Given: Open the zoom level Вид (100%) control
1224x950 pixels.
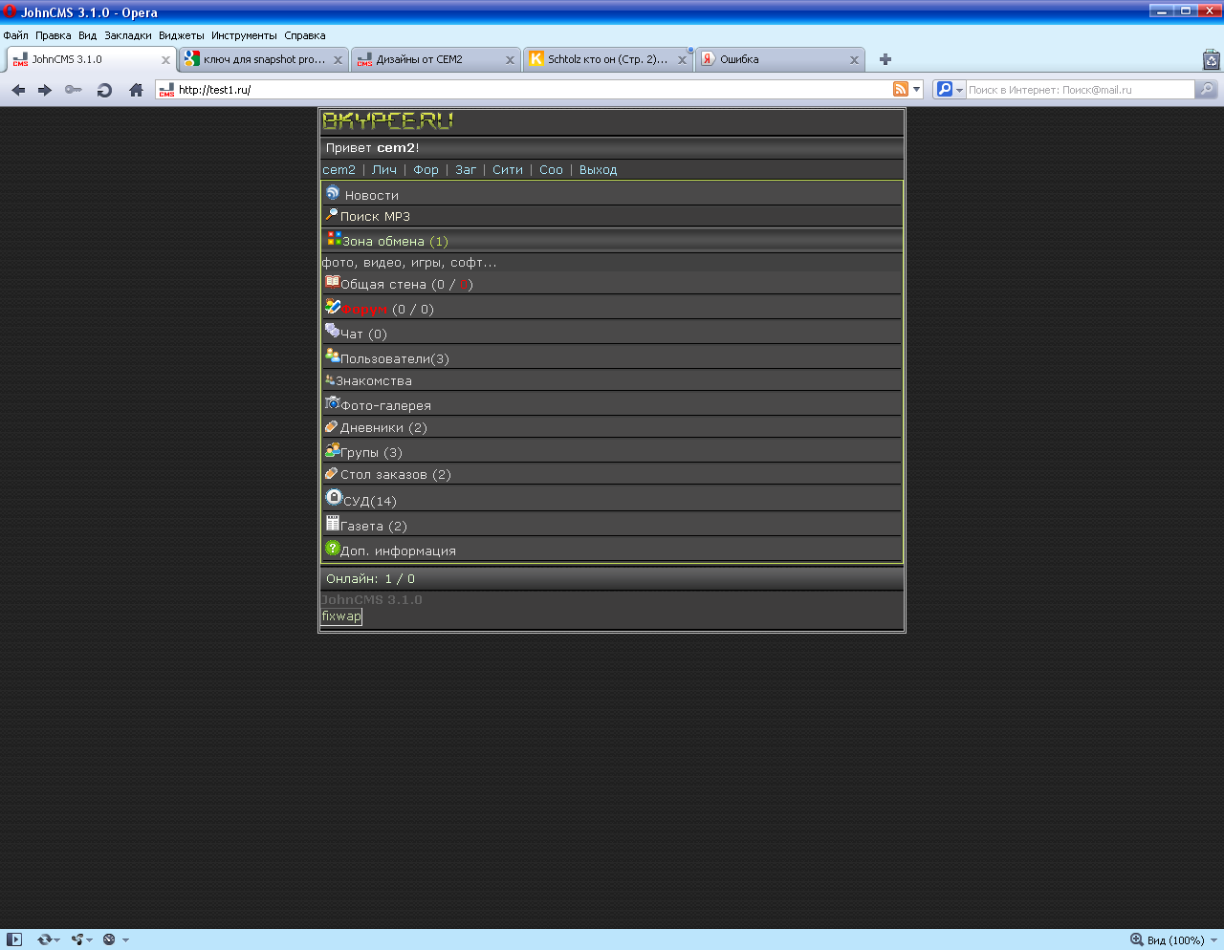Looking at the screenshot, I should click(x=1167, y=939).
